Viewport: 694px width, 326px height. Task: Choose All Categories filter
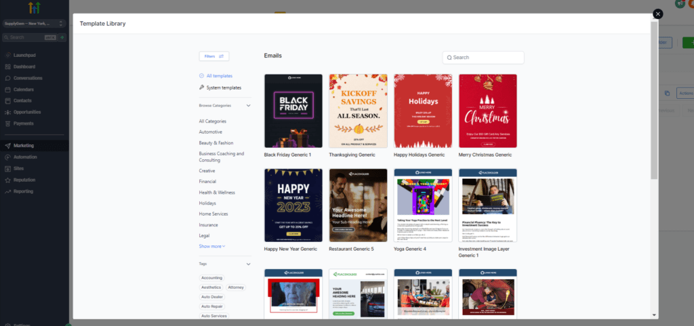[x=212, y=121]
